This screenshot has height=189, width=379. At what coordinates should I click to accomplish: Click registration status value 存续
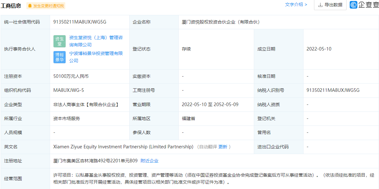point(186,49)
